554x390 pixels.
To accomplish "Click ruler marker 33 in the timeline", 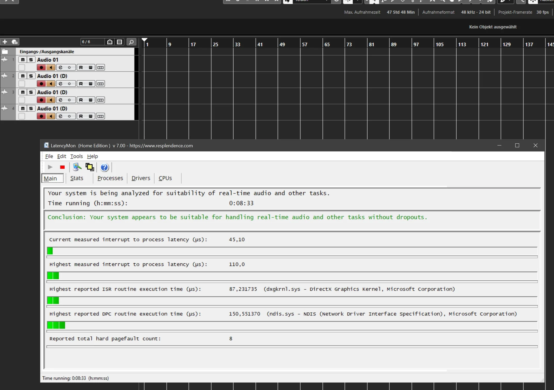I will 238,44.
